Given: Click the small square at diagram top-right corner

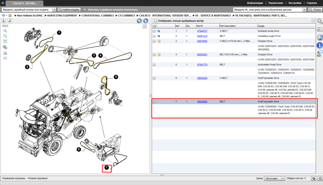Looking at the screenshot, I should 145,26.
